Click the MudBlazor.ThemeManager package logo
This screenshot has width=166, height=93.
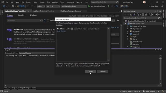9,39
